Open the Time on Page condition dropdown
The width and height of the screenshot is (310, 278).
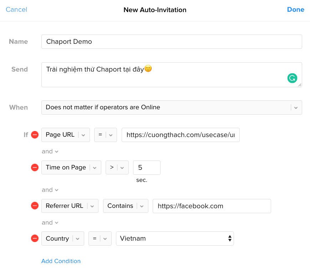click(x=71, y=168)
